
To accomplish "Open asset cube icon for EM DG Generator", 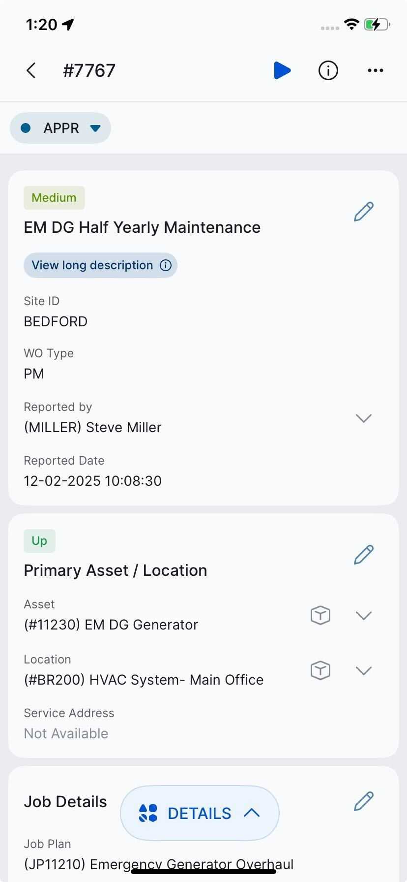I will tap(320, 615).
